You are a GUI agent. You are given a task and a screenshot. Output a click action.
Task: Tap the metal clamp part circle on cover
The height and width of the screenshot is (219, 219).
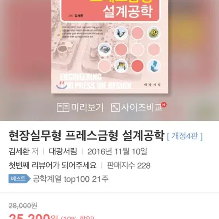point(105,49)
